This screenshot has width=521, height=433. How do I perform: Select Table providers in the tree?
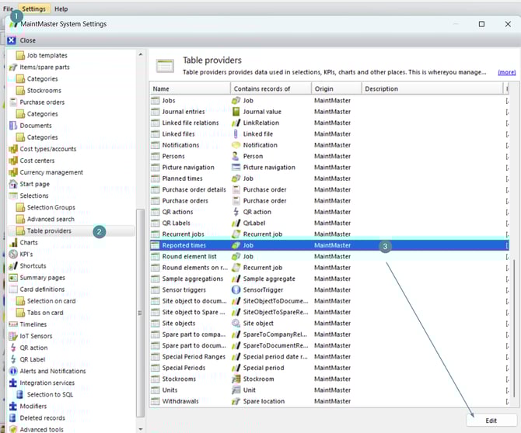coord(48,230)
